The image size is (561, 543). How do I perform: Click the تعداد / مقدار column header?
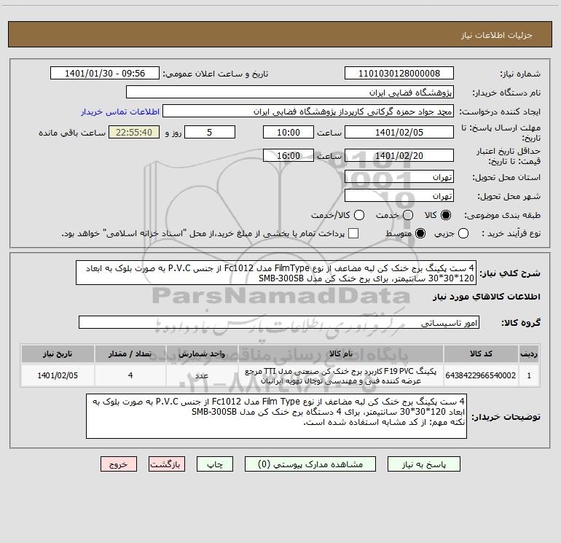[x=130, y=353]
